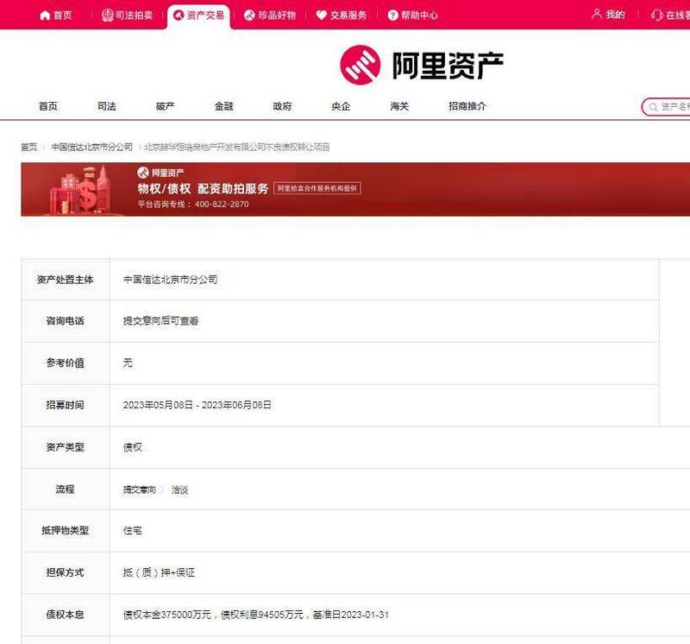
Task: Click the online customer service headset icon
Action: coord(656,15)
